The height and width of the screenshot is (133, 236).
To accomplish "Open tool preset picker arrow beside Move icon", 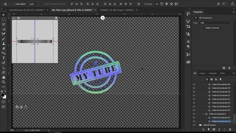I will pos(9,4).
